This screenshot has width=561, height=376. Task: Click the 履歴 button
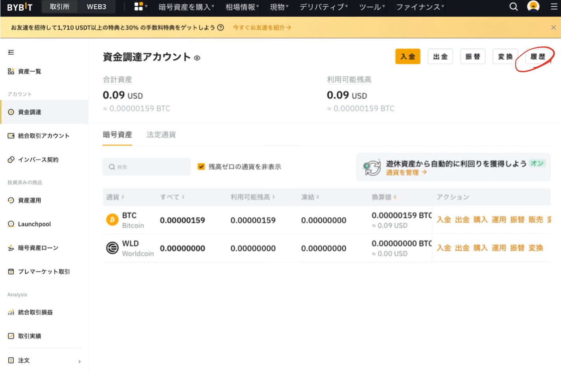tap(538, 56)
